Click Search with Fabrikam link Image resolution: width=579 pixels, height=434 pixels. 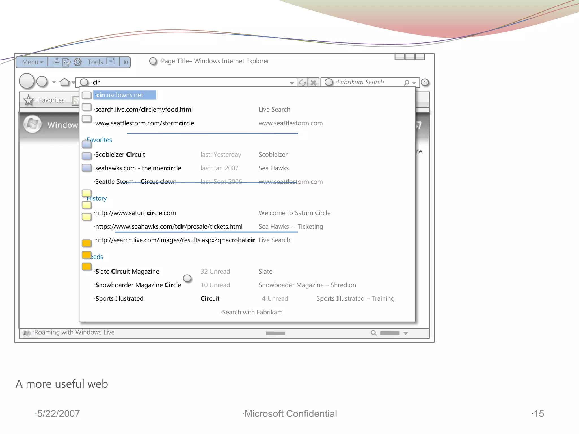pos(252,312)
